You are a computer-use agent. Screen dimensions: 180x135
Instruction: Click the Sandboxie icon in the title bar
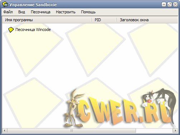point(5,4)
